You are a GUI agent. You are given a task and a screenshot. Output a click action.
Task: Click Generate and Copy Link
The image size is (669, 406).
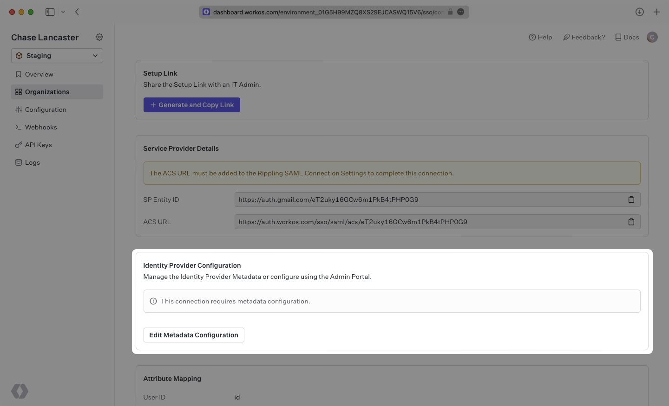pyautogui.click(x=191, y=104)
